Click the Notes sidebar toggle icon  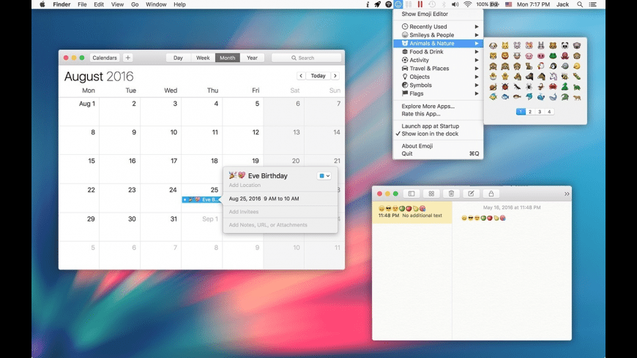tap(411, 194)
